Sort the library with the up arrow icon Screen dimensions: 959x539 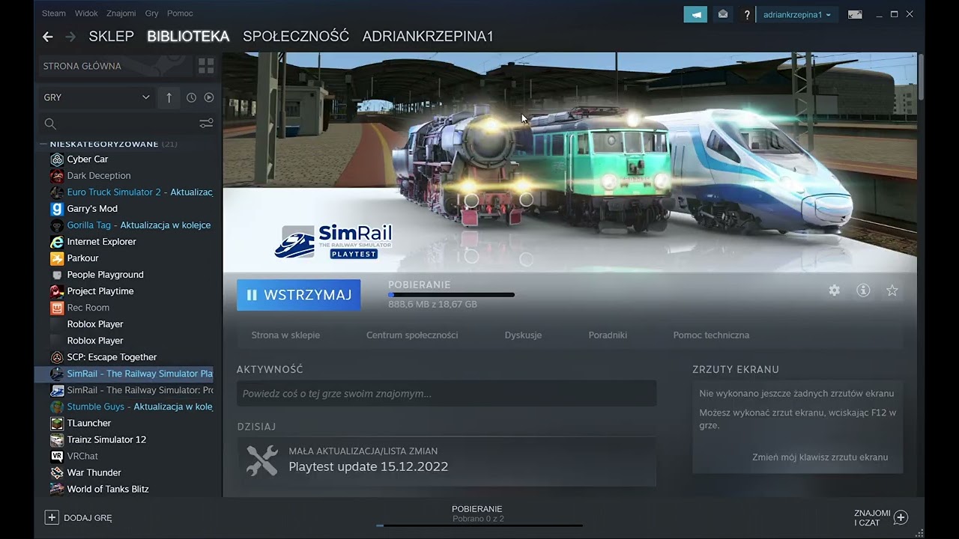tap(169, 97)
